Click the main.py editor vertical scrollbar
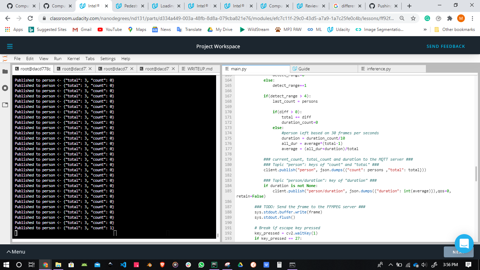The width and height of the screenshot is (480, 270). (x=476, y=173)
